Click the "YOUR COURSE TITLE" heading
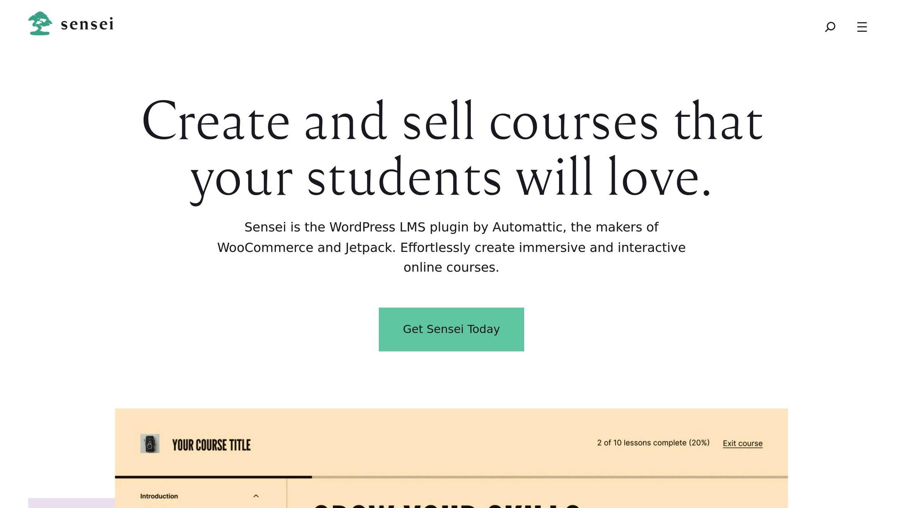Image resolution: width=903 pixels, height=508 pixels. pos(211,445)
